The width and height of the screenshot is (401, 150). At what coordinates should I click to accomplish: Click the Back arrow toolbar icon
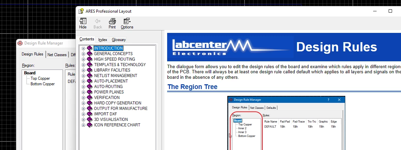pos(98,21)
